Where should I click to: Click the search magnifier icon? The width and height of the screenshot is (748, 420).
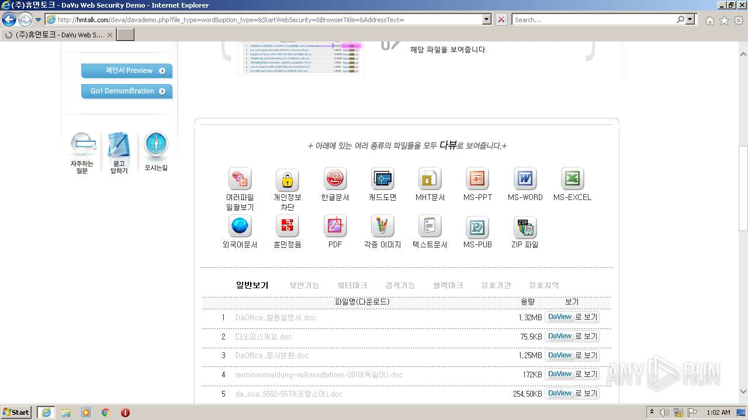click(x=680, y=19)
